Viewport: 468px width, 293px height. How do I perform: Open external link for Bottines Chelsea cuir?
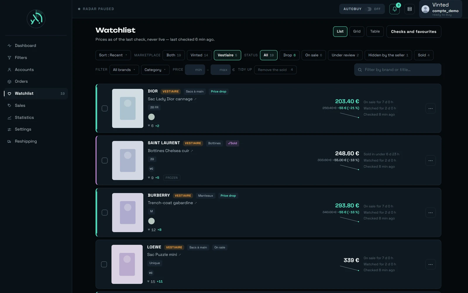[192, 151]
